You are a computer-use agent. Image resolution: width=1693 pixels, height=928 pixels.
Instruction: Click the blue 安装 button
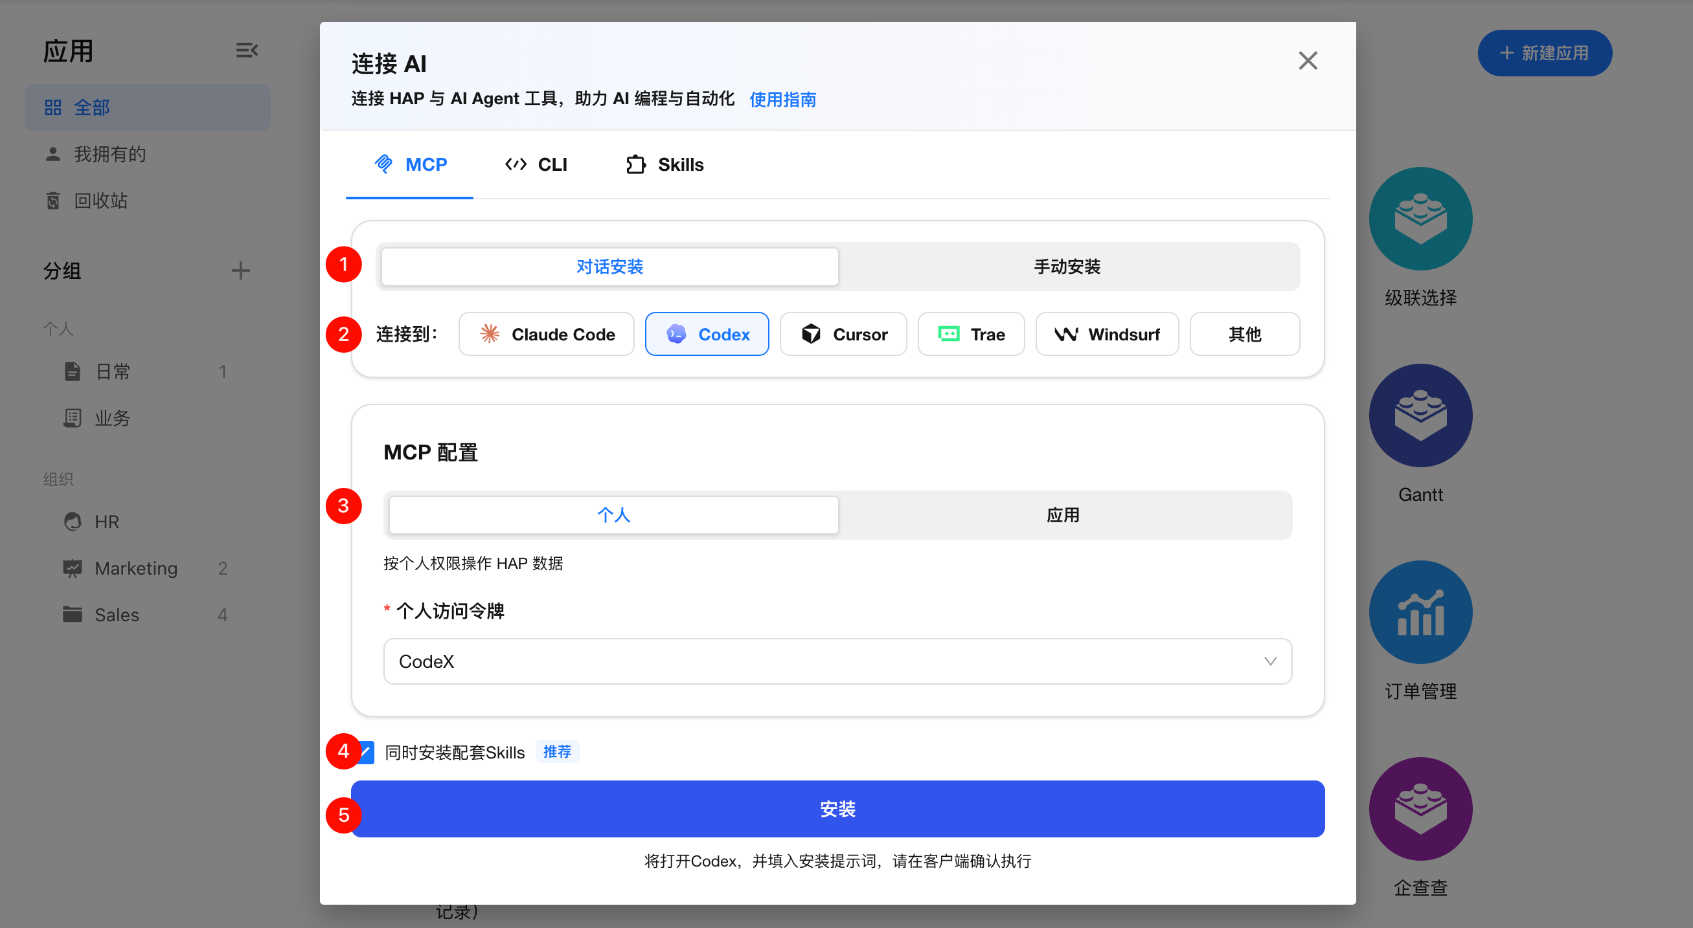pos(838,809)
